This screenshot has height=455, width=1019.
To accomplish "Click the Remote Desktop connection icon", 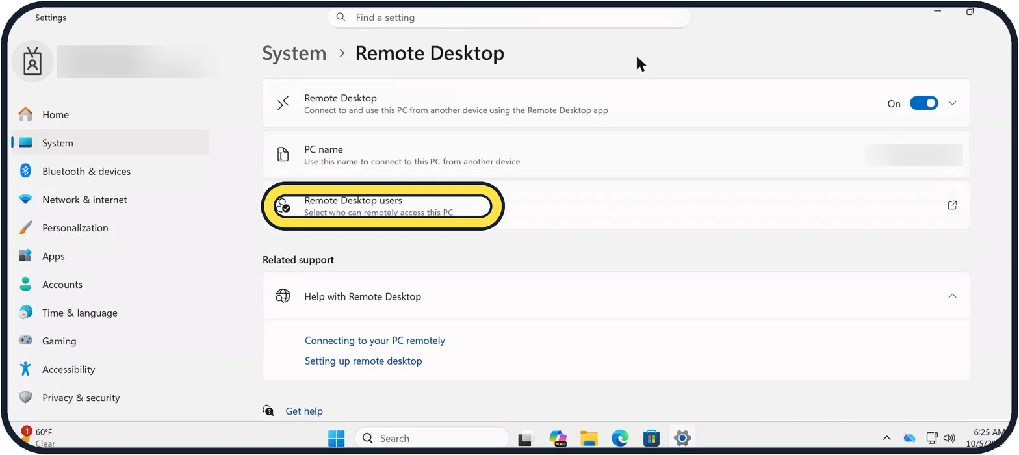I will click(283, 103).
